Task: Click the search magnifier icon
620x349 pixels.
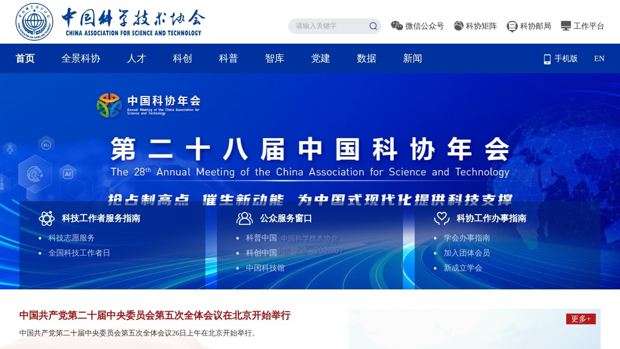Action: (x=373, y=26)
